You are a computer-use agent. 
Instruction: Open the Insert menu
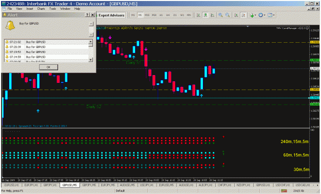pyautogui.click(x=30, y=9)
